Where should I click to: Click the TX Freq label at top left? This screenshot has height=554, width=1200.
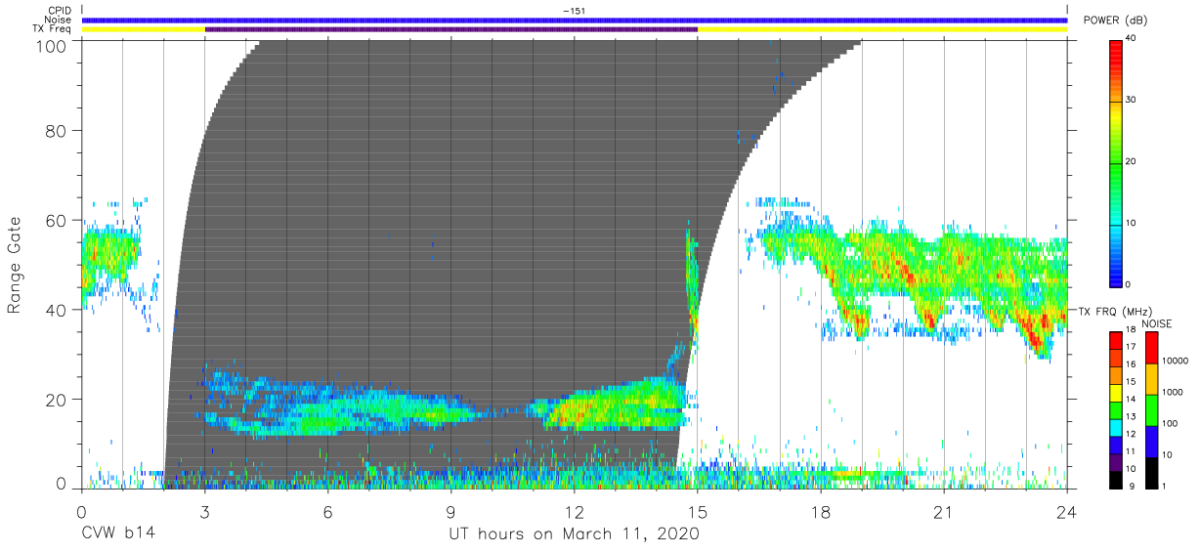coord(54,28)
